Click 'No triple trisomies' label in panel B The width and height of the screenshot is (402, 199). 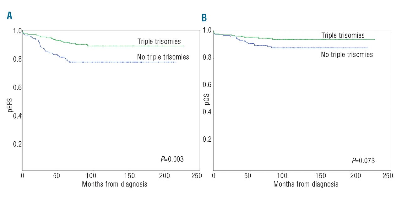pos(347,55)
